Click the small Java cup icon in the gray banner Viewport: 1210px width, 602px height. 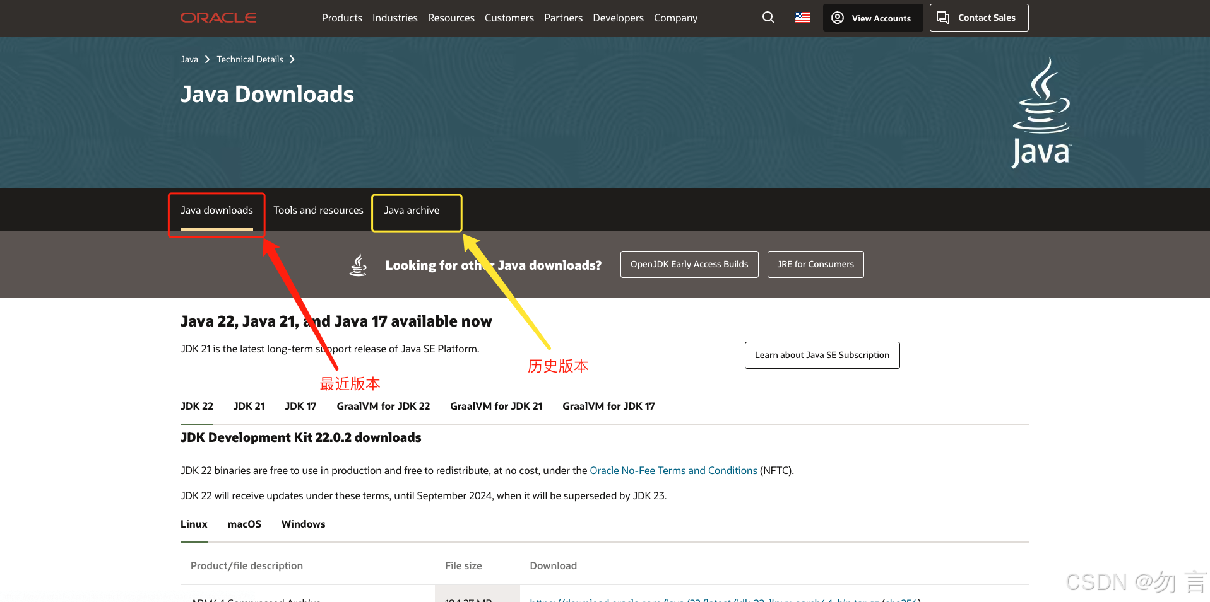(x=358, y=265)
